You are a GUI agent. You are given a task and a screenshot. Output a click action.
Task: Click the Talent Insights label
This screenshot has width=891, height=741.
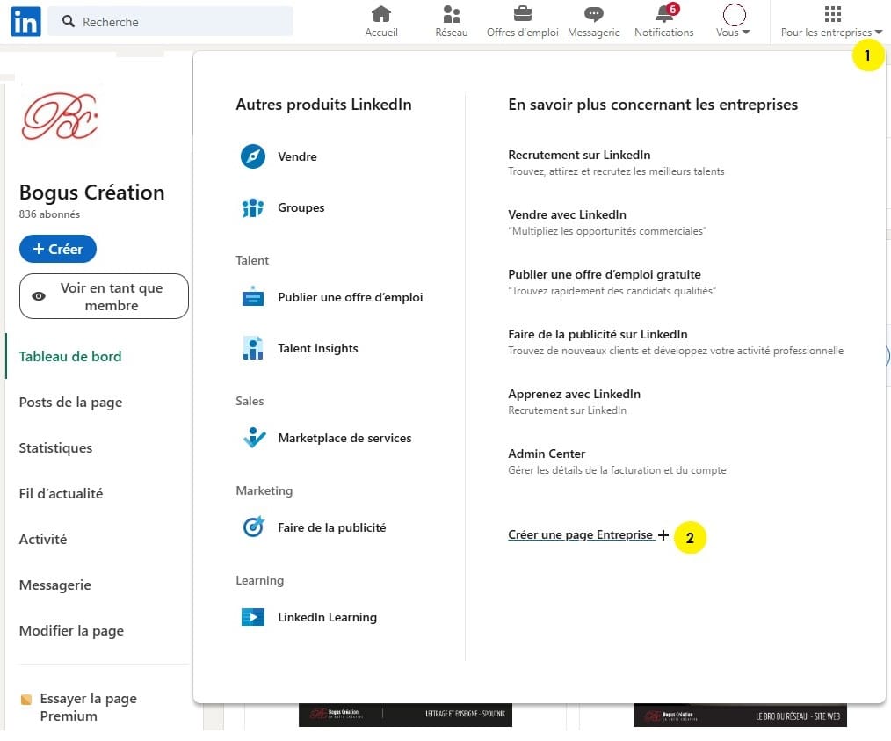(317, 348)
